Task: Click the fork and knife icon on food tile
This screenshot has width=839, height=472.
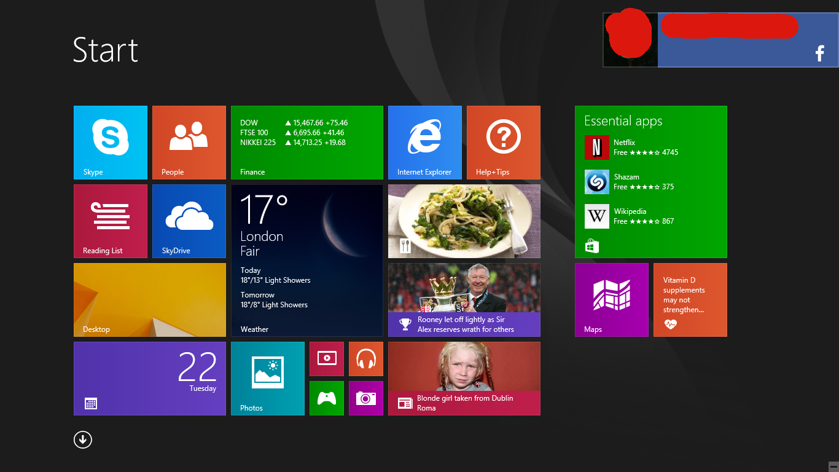Action: [x=405, y=246]
